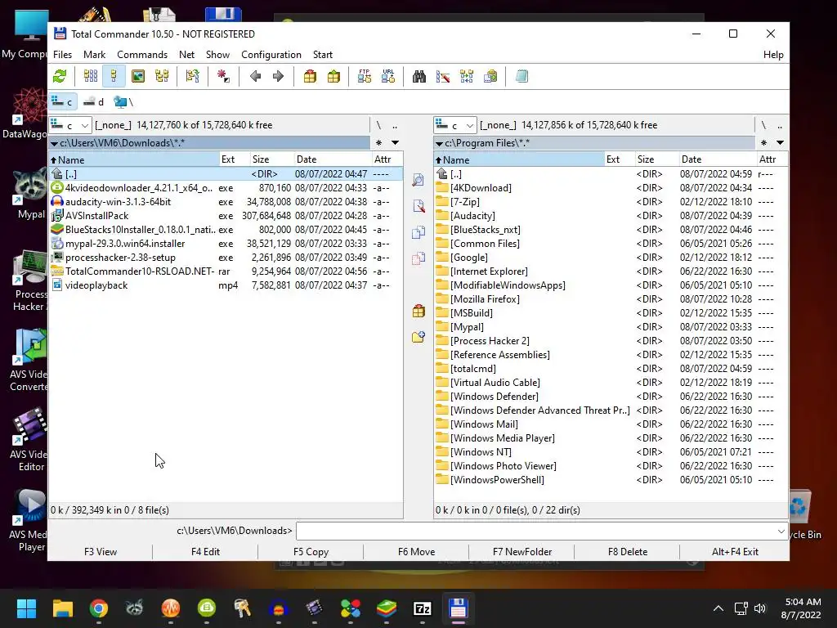This screenshot has width=837, height=628.
Task: Click the F7 NewFolder button
Action: [522, 552]
